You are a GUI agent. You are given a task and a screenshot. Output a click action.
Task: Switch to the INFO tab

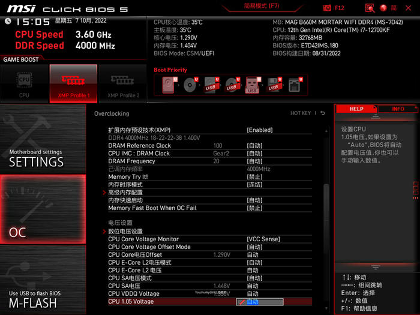[398, 109]
